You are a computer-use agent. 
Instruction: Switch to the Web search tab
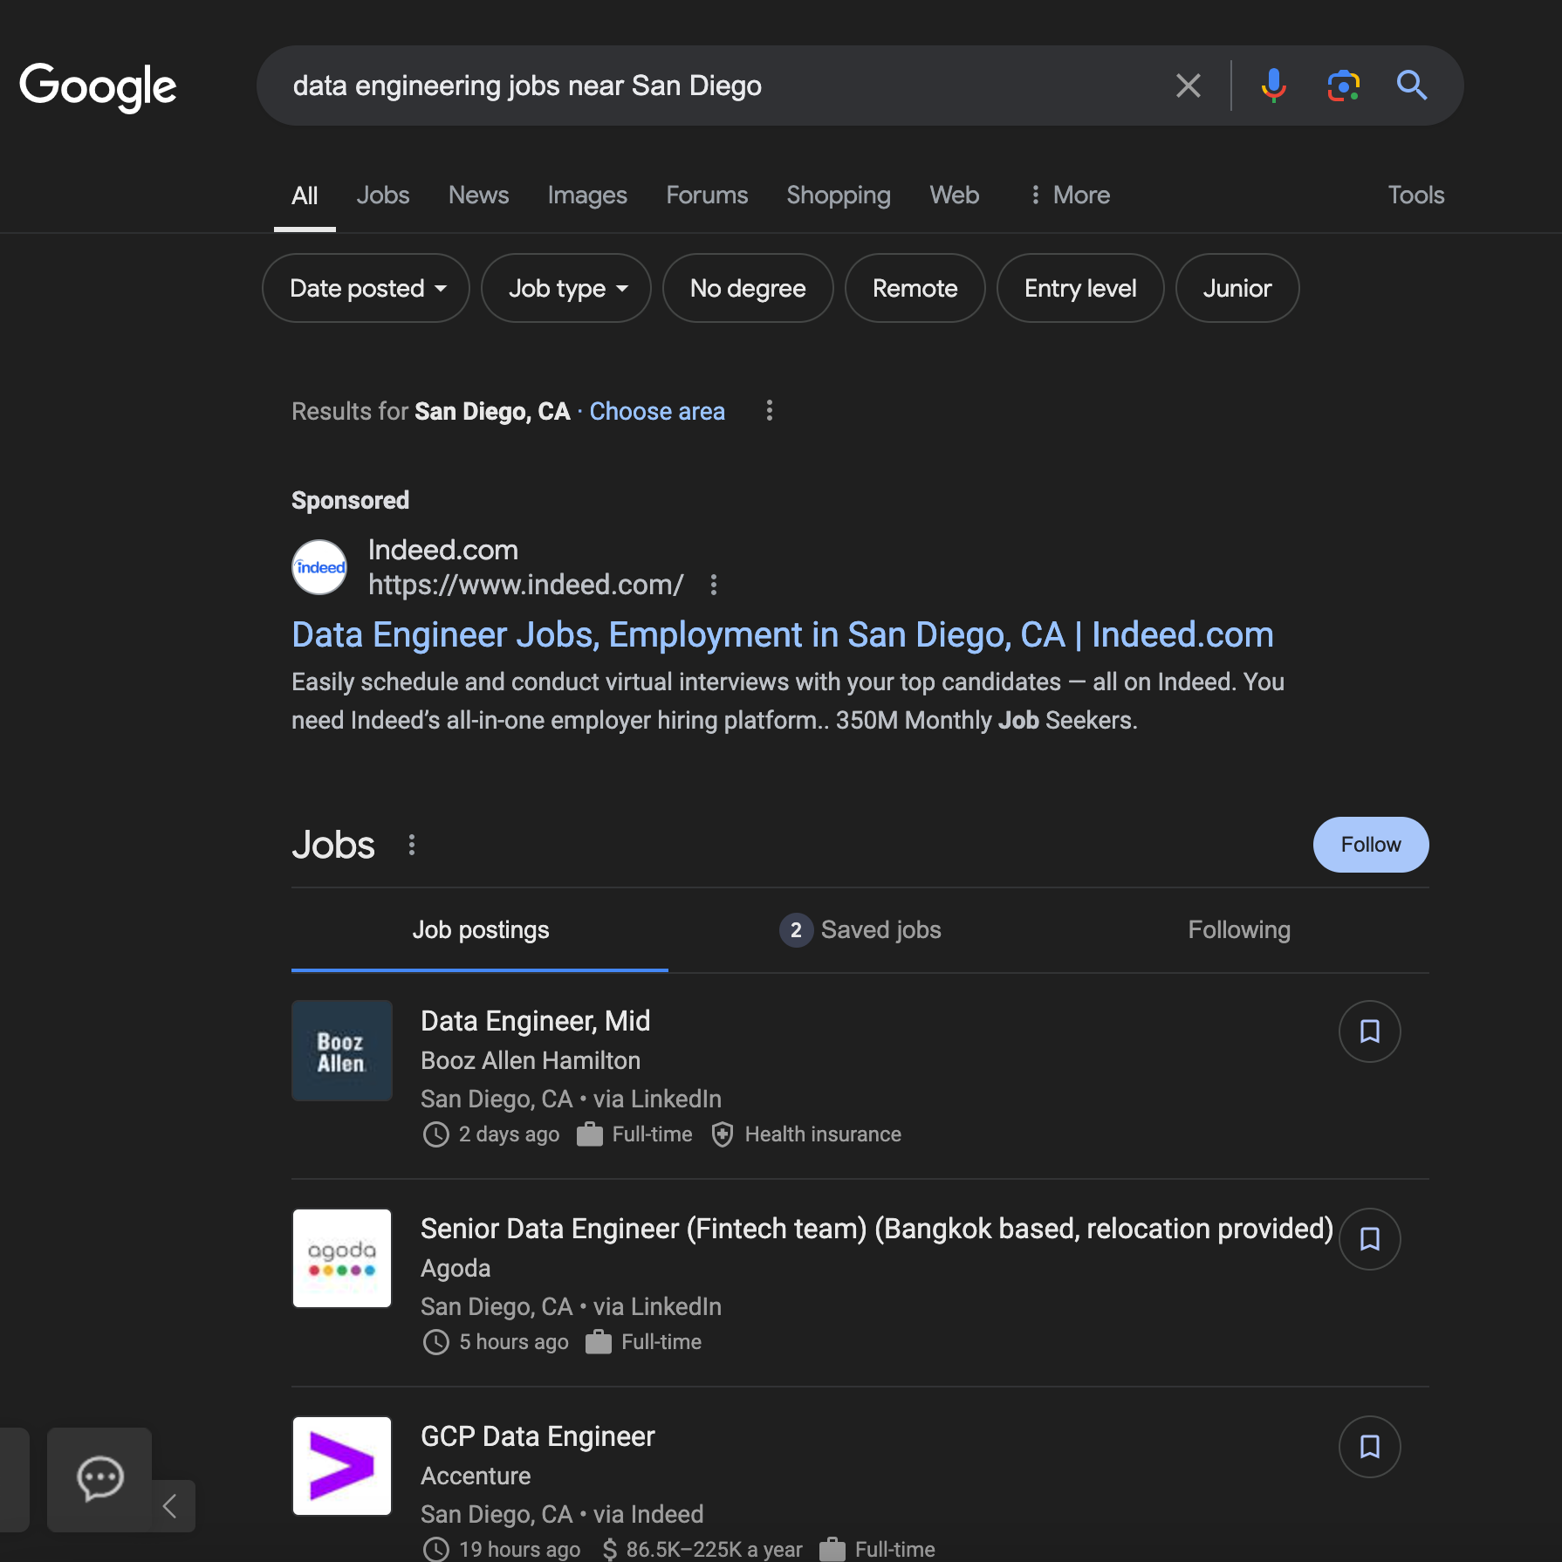click(x=955, y=195)
